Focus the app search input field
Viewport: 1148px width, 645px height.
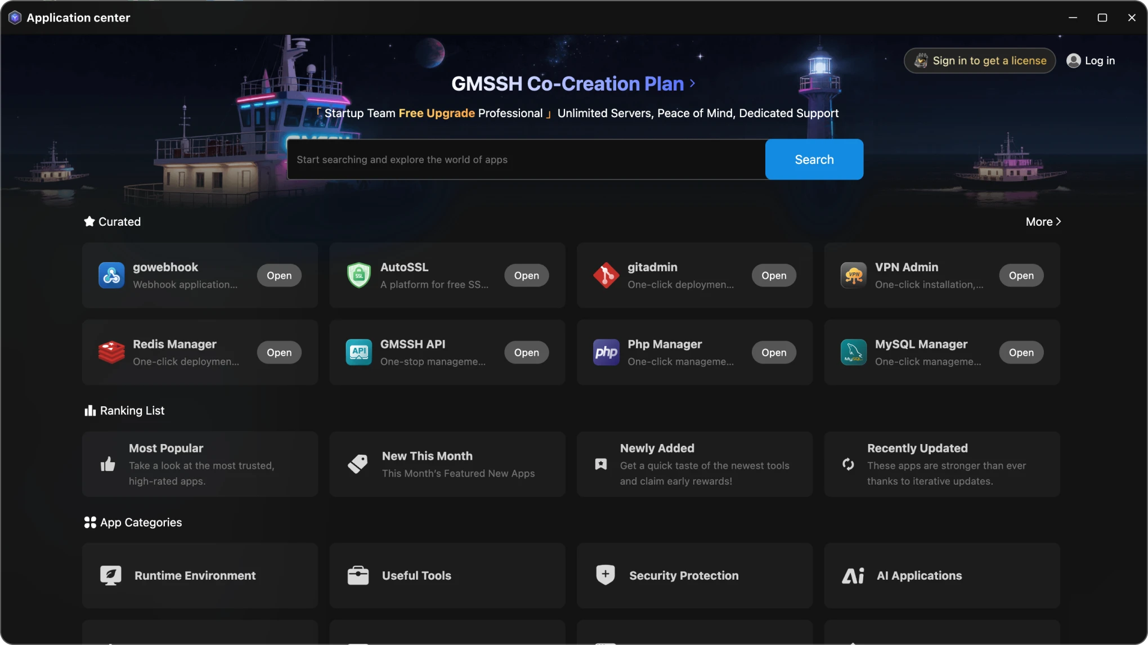click(x=526, y=160)
